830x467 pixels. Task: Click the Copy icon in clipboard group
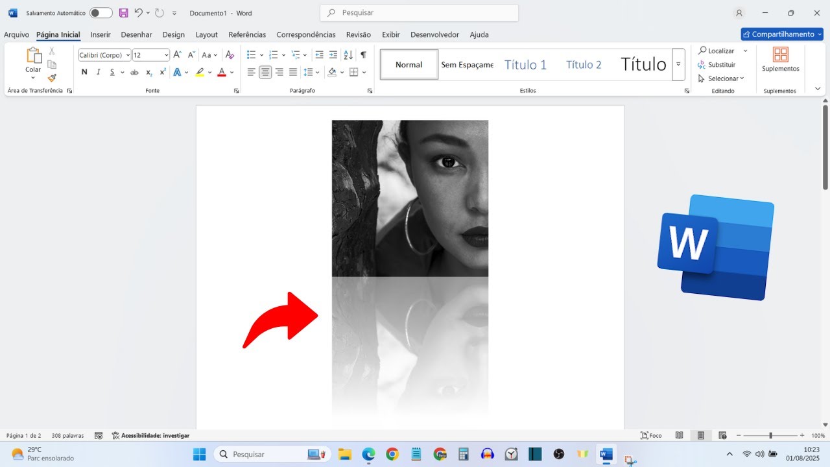click(x=52, y=64)
